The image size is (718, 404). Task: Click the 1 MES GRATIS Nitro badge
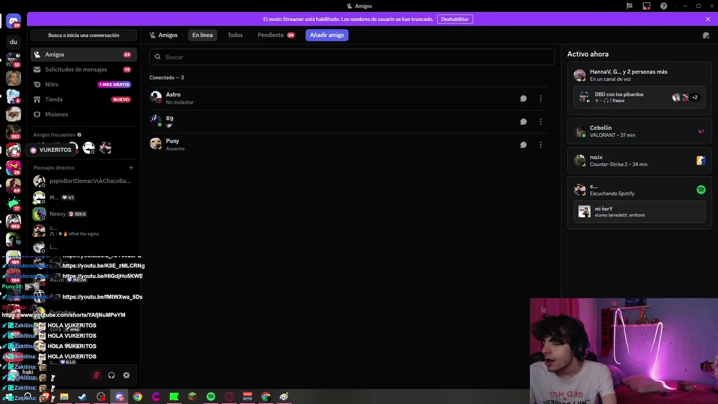(114, 85)
